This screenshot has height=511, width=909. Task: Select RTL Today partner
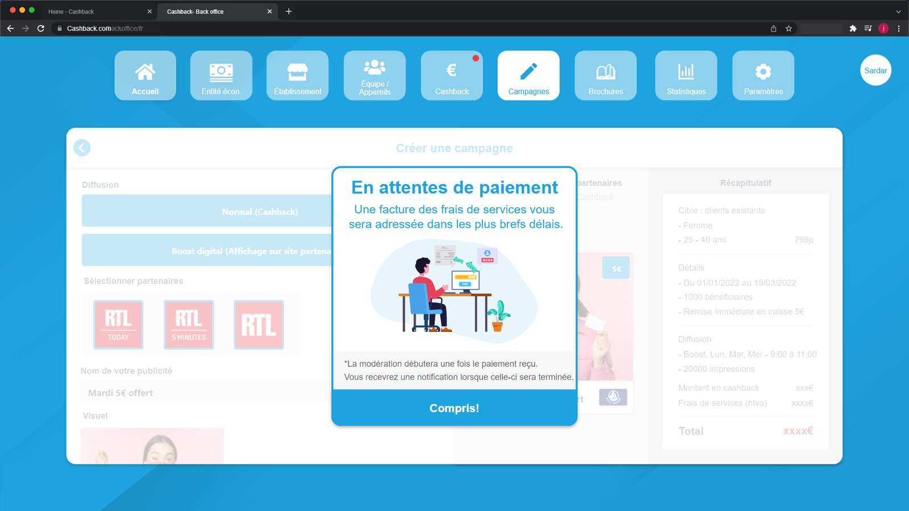point(118,325)
